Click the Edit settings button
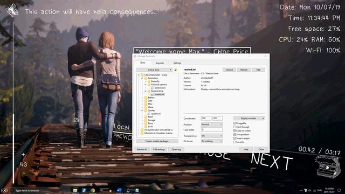 159,149
